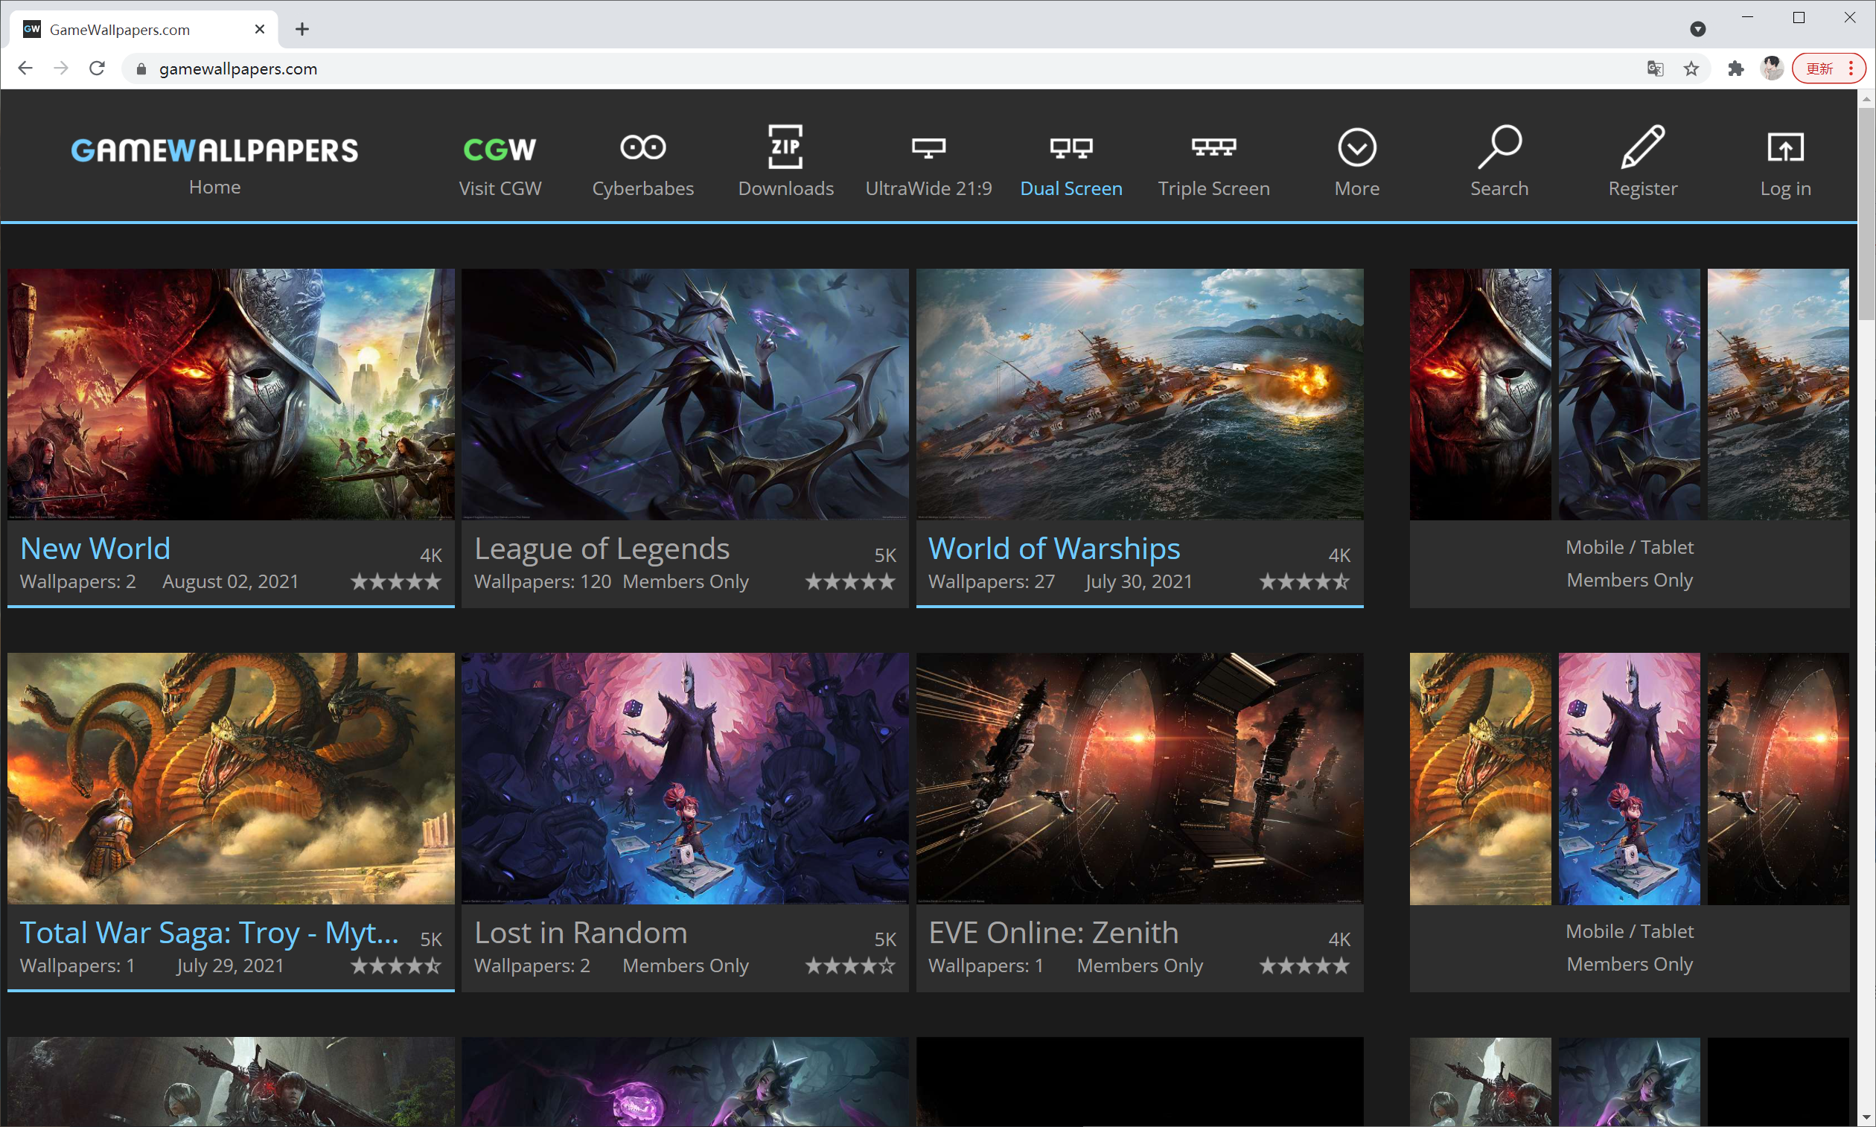Open the browser extensions puzzle icon

(1735, 69)
